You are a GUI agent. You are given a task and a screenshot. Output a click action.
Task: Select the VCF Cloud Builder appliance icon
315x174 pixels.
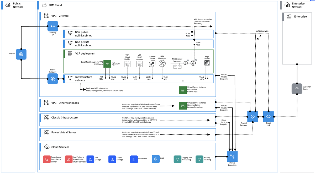point(127,64)
